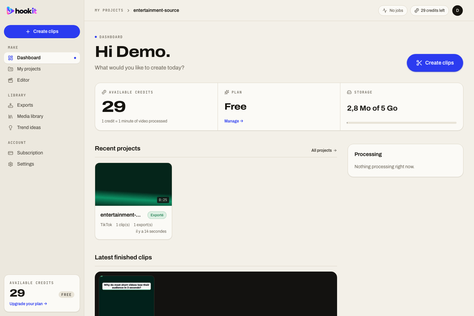474x316 pixels.
Task: Open the No jobs status button
Action: click(x=393, y=11)
